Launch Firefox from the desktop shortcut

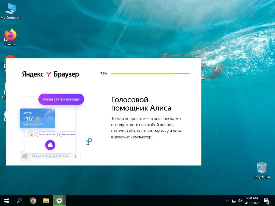pos(10,37)
